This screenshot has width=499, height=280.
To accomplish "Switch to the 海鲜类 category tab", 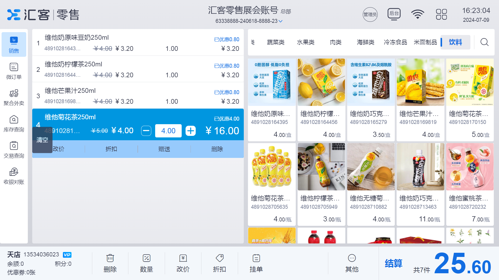I will pyautogui.click(x=365, y=42).
